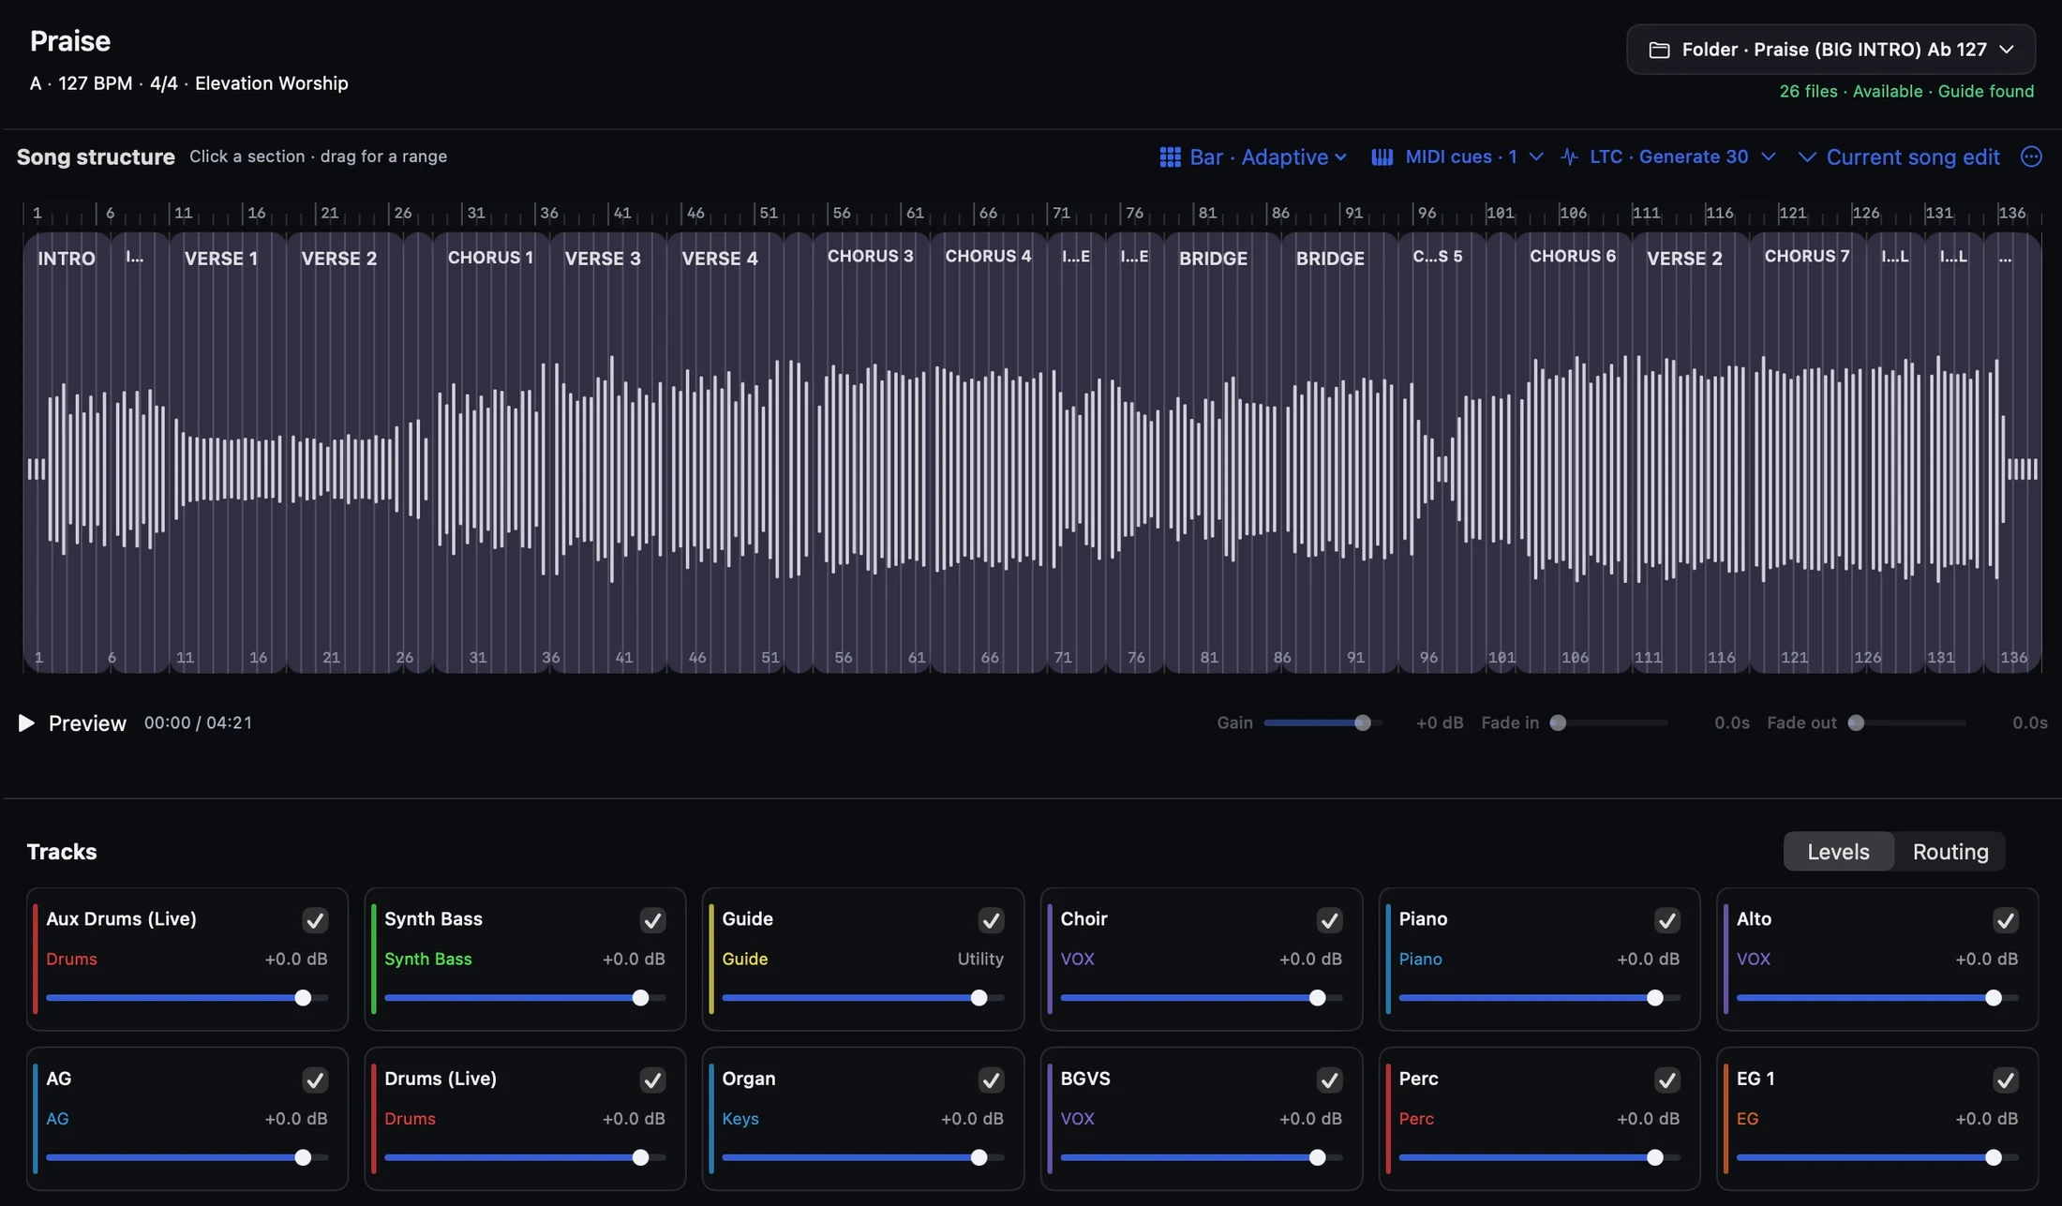Uncheck the Synth Bass track checkbox

coord(652,920)
